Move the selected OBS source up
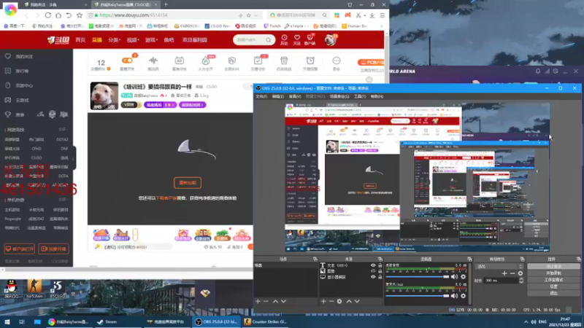This screenshot has width=584, height=328. 349,301
